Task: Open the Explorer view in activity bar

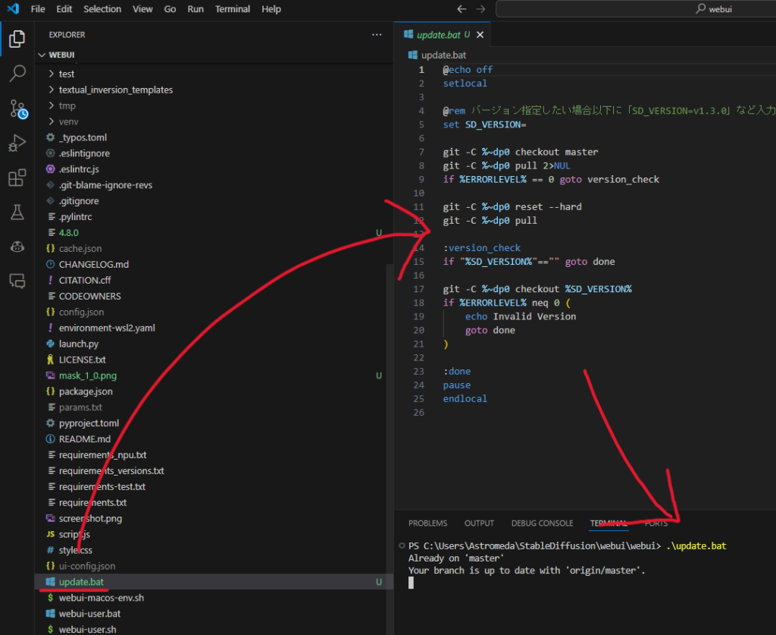Action: coord(17,39)
